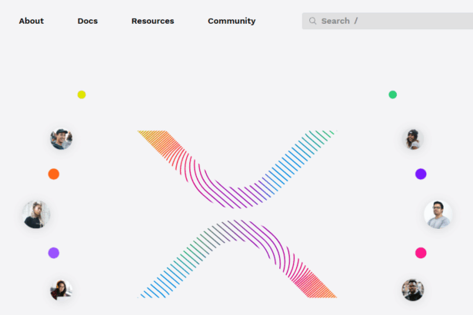Click the pink dot
This screenshot has width=473, height=315.
pyautogui.click(x=421, y=253)
